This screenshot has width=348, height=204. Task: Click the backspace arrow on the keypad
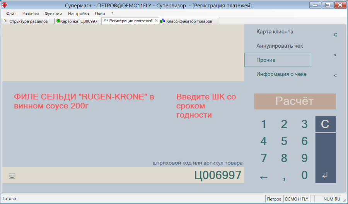pyautogui.click(x=264, y=177)
